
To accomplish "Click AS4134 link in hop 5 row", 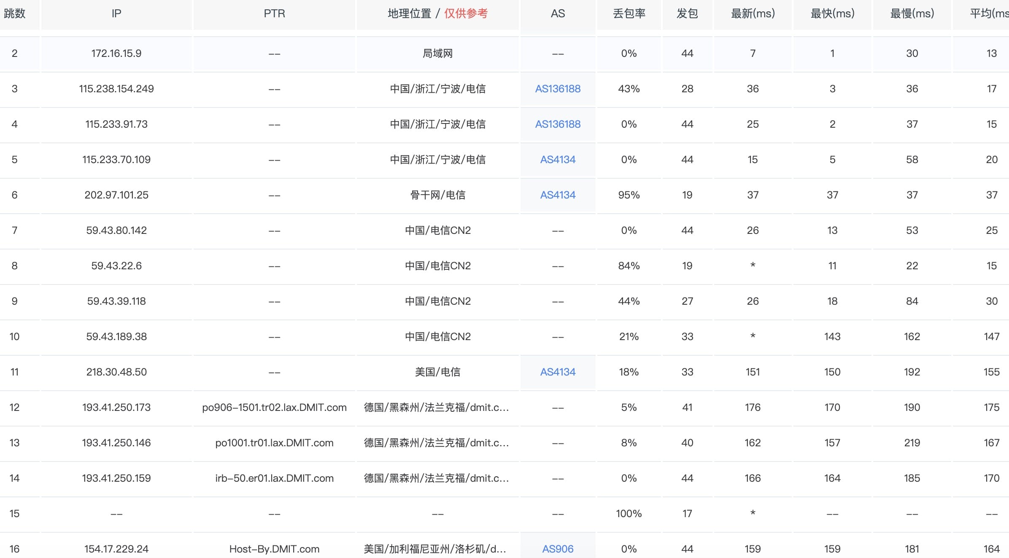I will pyautogui.click(x=558, y=160).
